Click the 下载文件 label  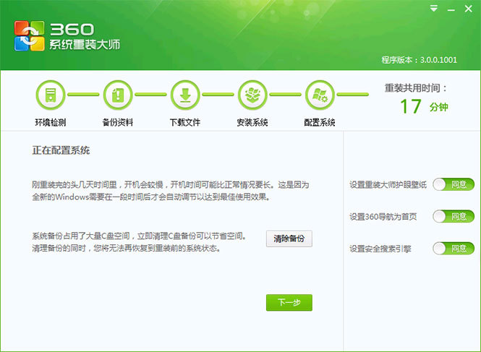pyautogui.click(x=185, y=123)
